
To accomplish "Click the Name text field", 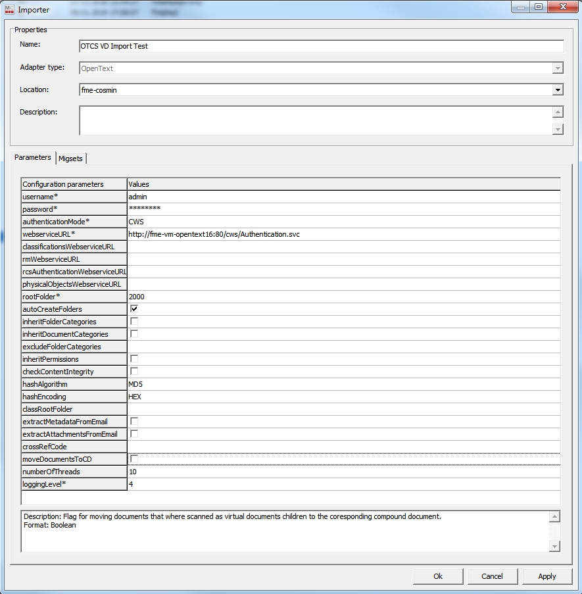I will 321,47.
